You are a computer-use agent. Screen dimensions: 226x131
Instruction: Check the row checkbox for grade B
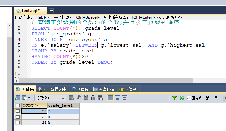(x=18, y=117)
